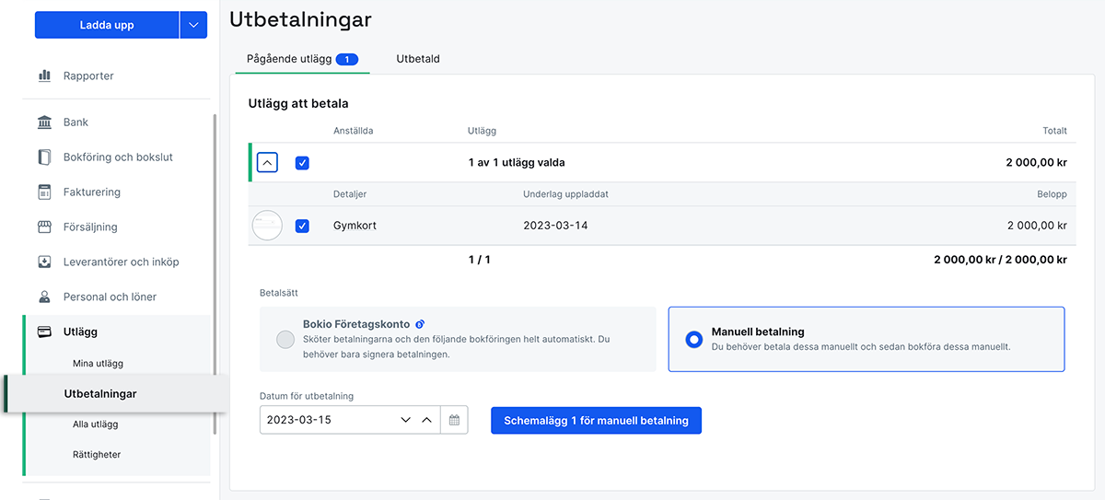Screen dimensions: 1105x500
Task: Go to Alla utlägg in sidebar
Action: click(x=96, y=424)
